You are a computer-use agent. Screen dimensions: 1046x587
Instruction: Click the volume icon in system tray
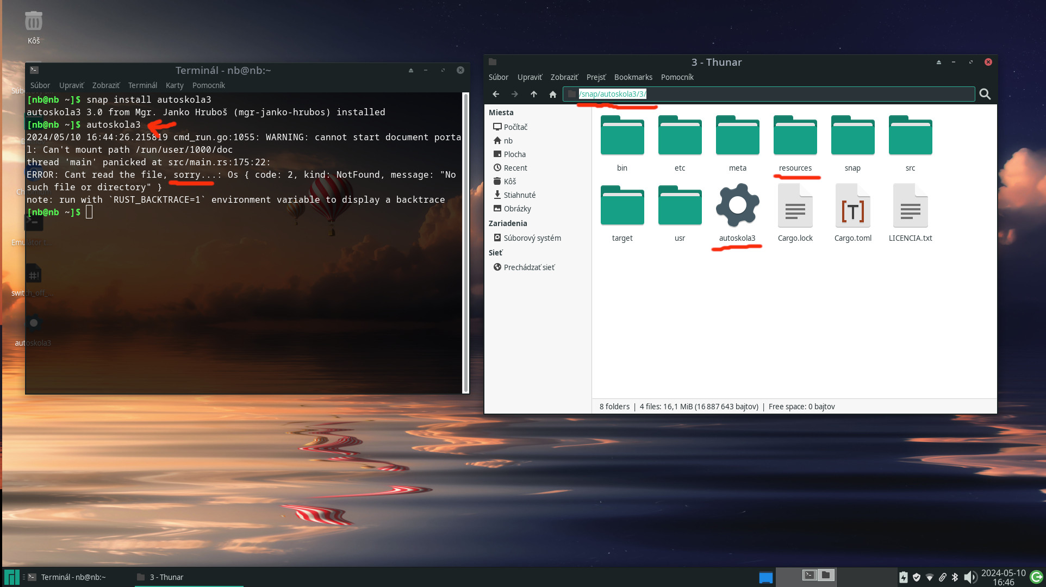(x=969, y=577)
